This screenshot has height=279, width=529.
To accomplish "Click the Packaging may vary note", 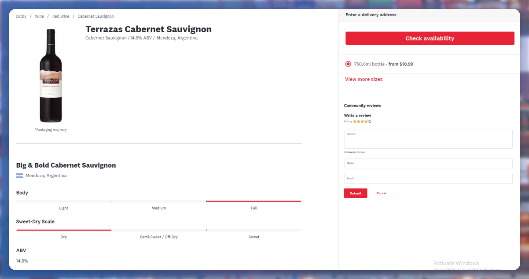I will 51,130.
